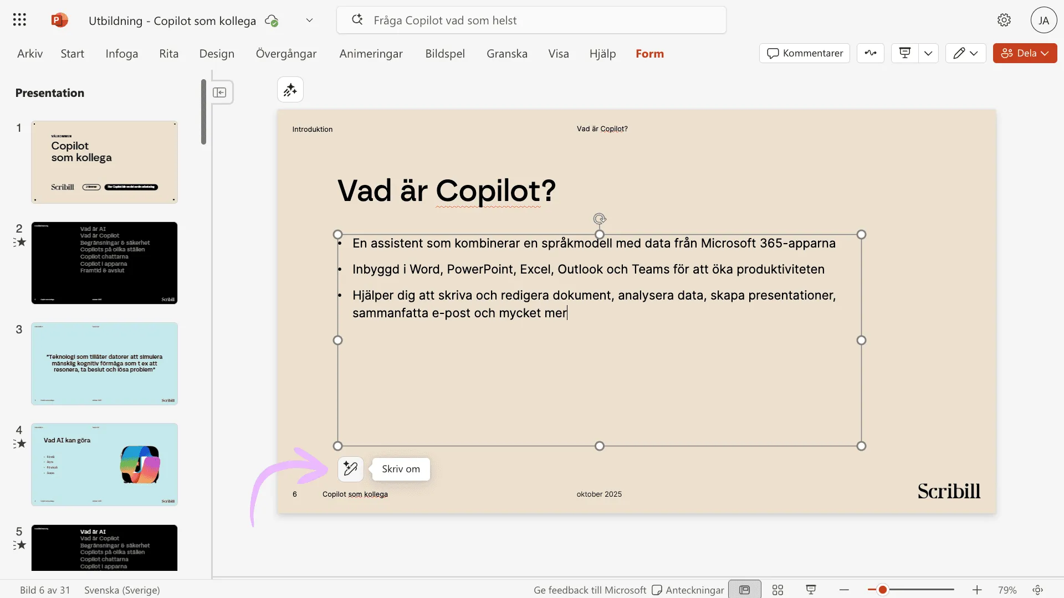Image resolution: width=1064 pixels, height=598 pixels.
Task: Select the Övergångar tab
Action: pos(286,54)
